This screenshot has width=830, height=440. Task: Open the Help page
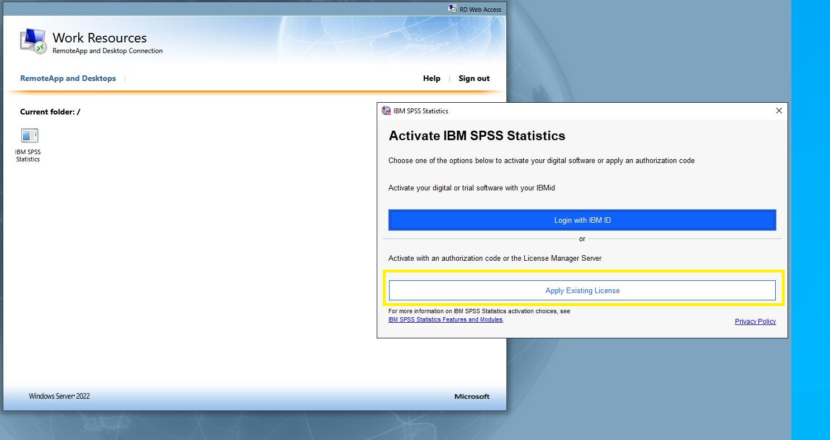tap(431, 78)
